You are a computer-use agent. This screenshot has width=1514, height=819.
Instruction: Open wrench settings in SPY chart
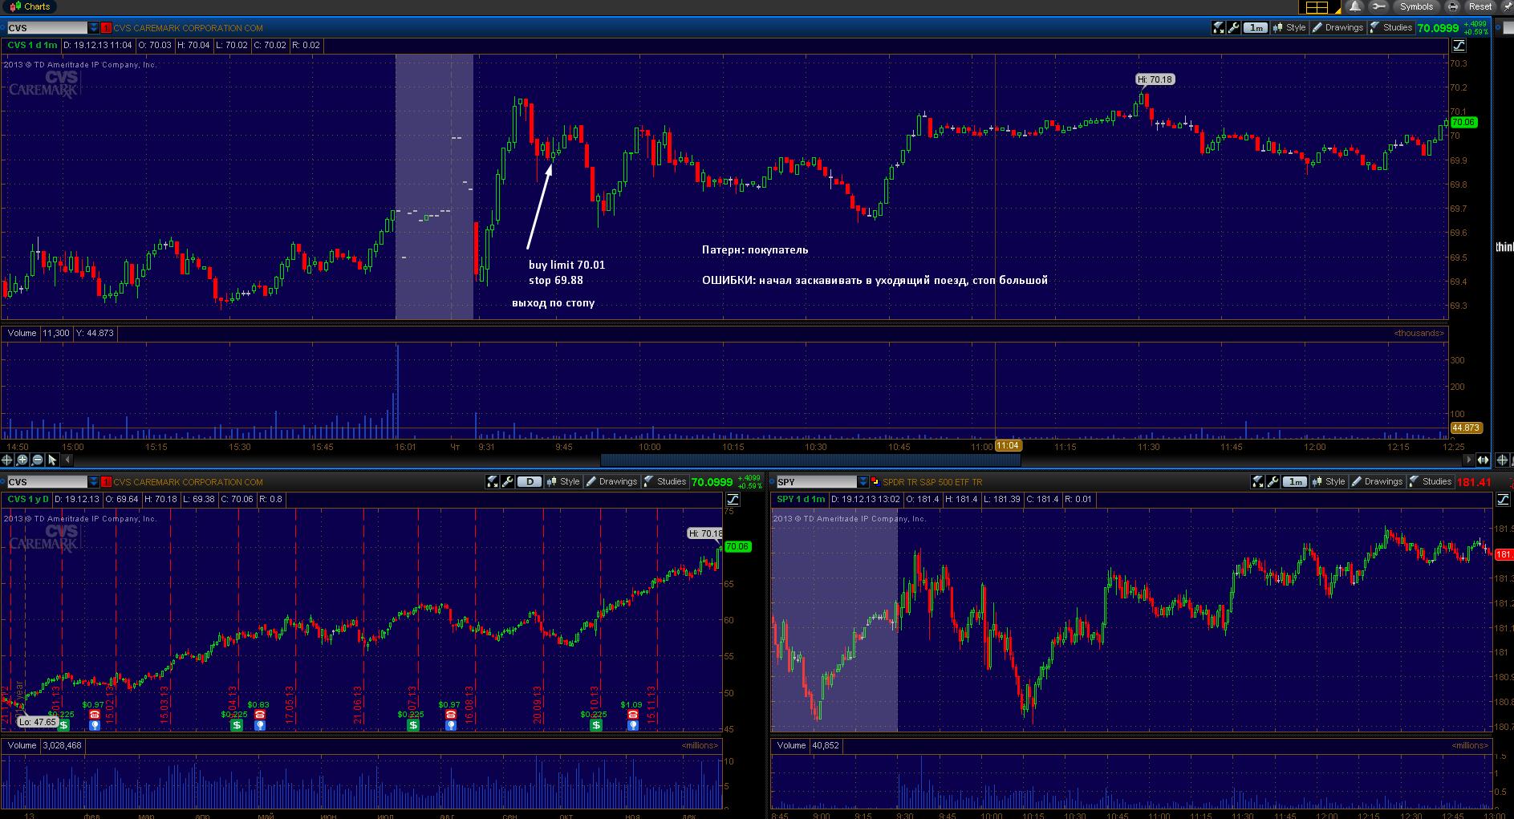coord(1272,482)
